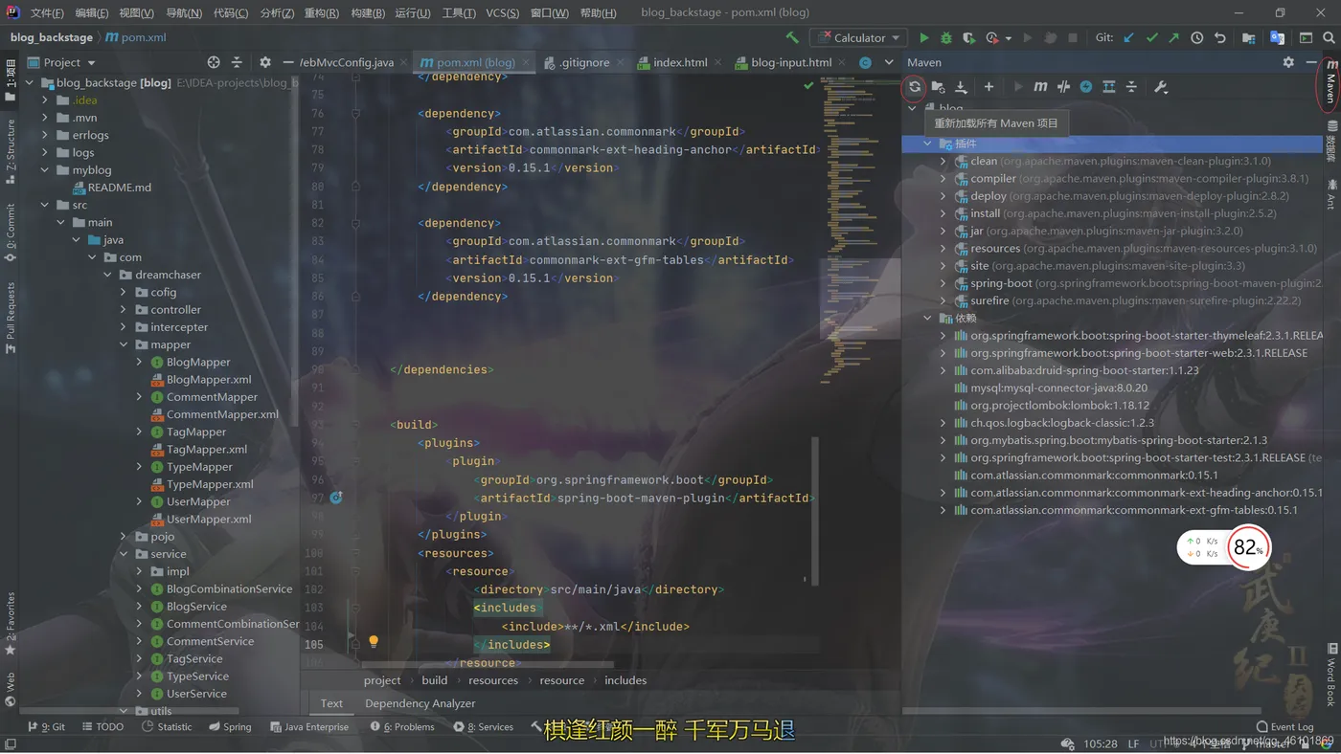Viewport: 1341px width, 754px height.
Task: Click the intention lightbulb in gutter
Action: pyautogui.click(x=374, y=642)
